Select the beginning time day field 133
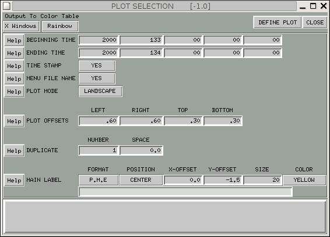 141,40
